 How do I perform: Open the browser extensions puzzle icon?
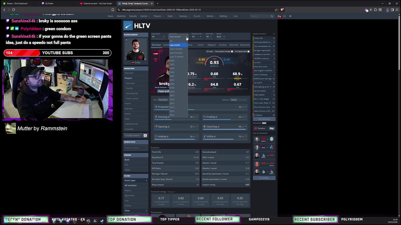click(x=375, y=10)
